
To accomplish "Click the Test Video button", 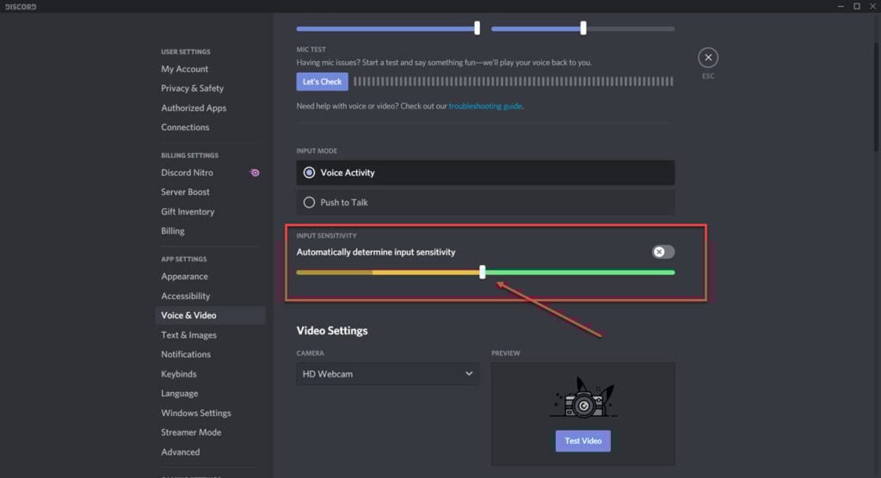I will pos(583,441).
